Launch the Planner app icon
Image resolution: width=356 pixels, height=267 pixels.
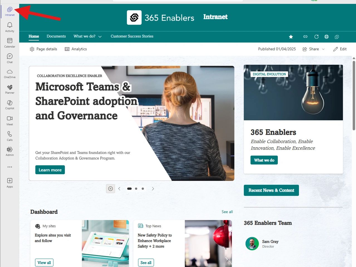(10, 87)
